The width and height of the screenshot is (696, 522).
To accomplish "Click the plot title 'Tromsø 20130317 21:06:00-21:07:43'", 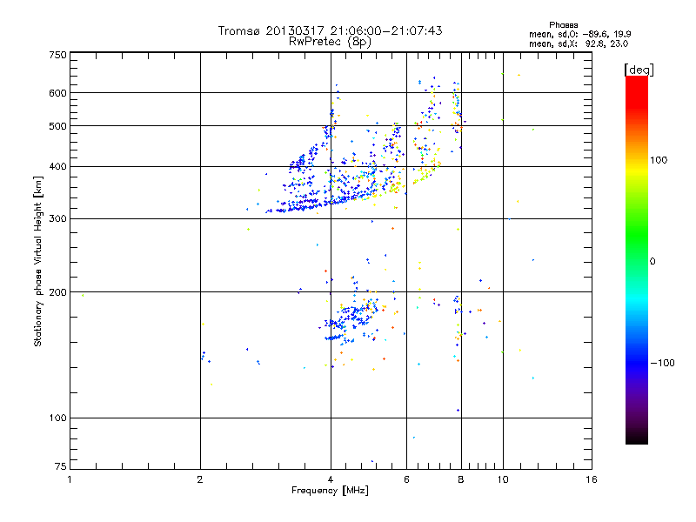I will click(x=330, y=30).
